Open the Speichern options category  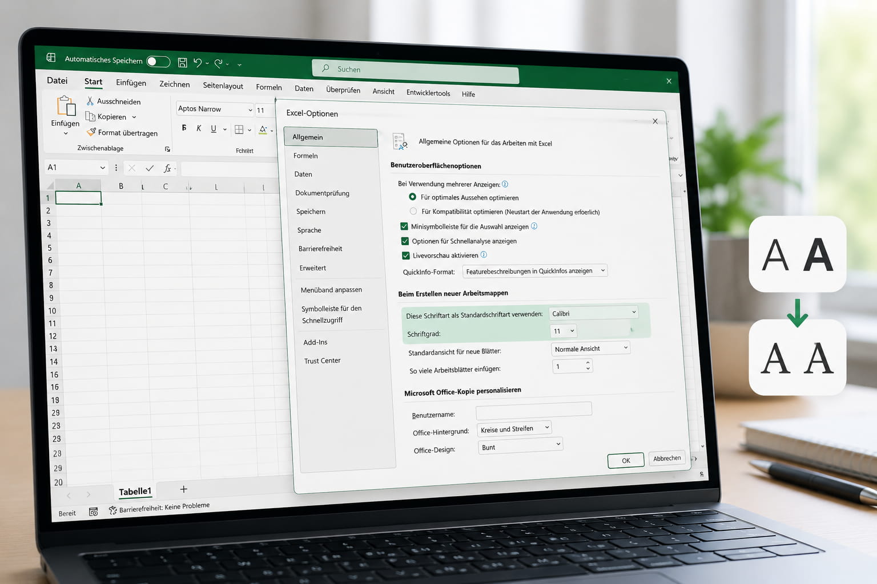click(311, 212)
